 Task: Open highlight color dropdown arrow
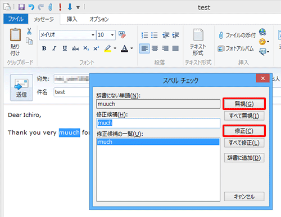115,48
